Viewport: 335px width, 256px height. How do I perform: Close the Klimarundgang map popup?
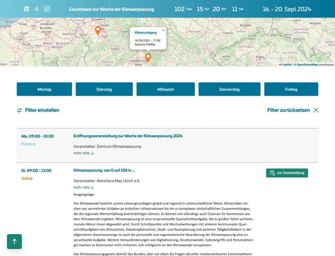[164, 30]
